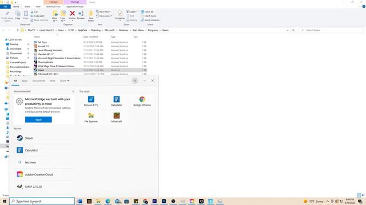Click the taskbar 'Type here to search' box
This screenshot has height=205, width=366.
(42, 201)
